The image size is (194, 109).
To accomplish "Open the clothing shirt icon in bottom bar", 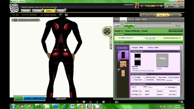I will (x=84, y=102).
